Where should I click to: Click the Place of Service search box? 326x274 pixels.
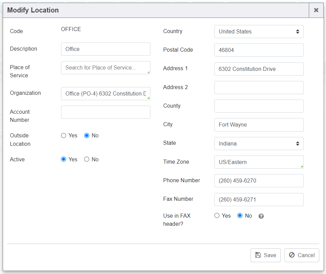105,67
